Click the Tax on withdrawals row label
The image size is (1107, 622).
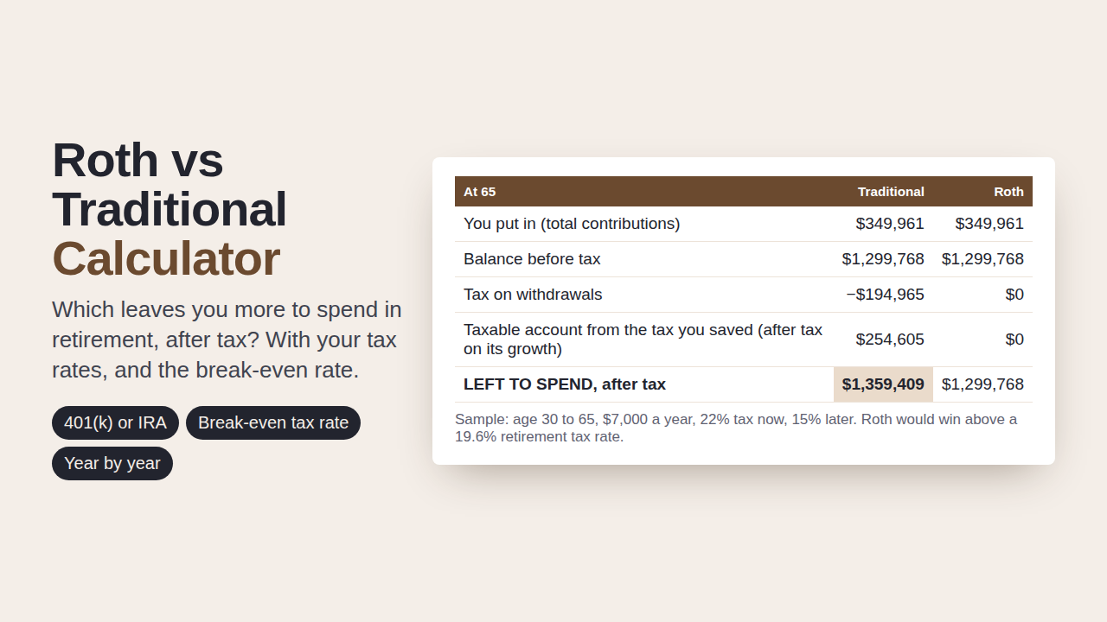pyautogui.click(x=533, y=295)
